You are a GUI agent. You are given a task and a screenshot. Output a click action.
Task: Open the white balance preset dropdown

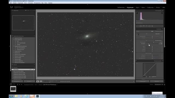click(x=158, y=34)
